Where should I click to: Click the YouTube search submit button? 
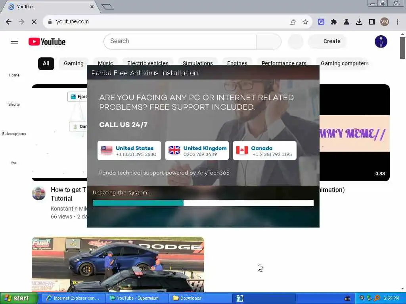pos(268,41)
